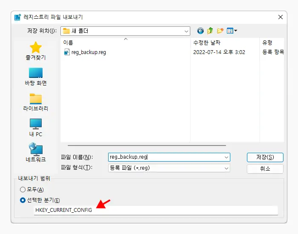
Task: Open the View menu icon dropdown
Action: [x=232, y=31]
